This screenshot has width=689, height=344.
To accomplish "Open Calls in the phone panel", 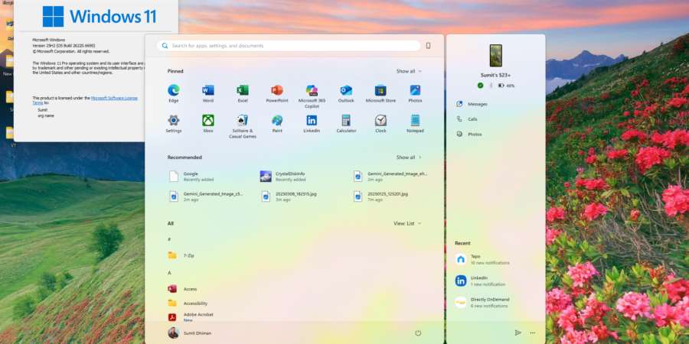I will click(x=467, y=119).
